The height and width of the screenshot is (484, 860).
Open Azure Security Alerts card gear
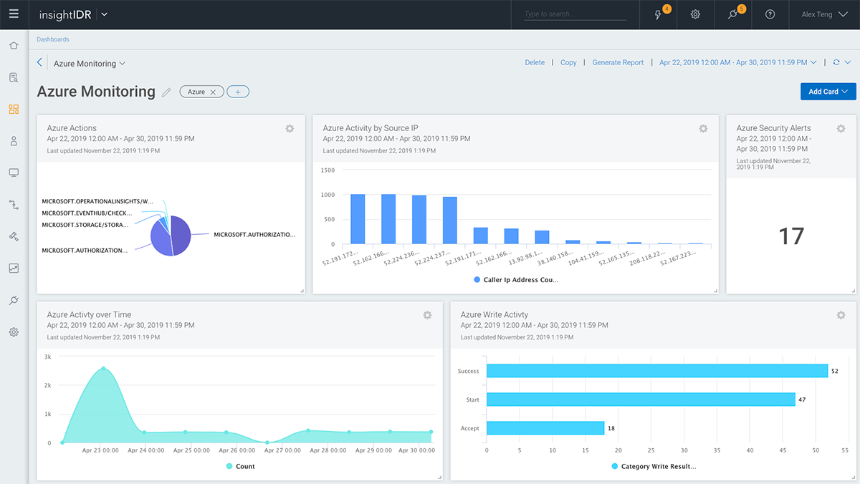pos(841,128)
